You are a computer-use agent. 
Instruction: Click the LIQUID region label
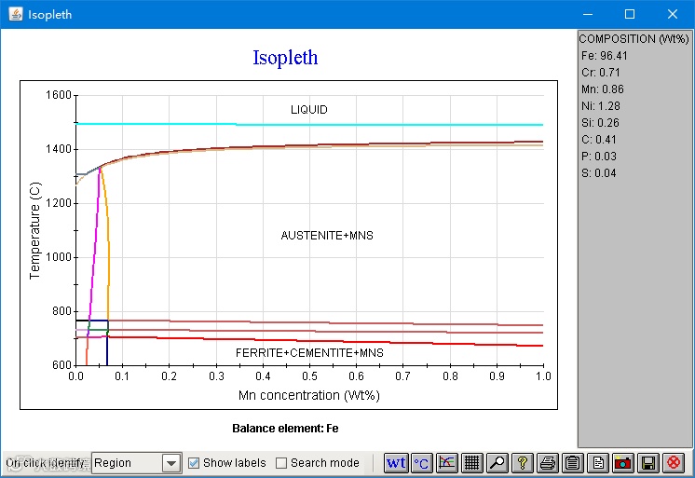click(309, 110)
